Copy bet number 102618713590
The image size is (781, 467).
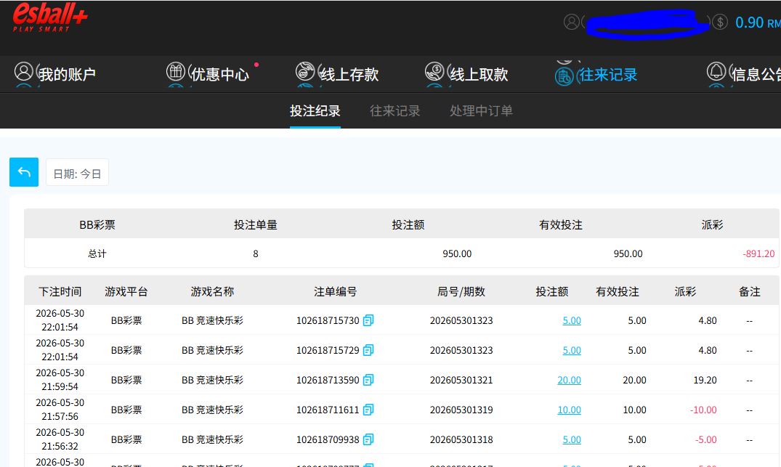coord(368,380)
